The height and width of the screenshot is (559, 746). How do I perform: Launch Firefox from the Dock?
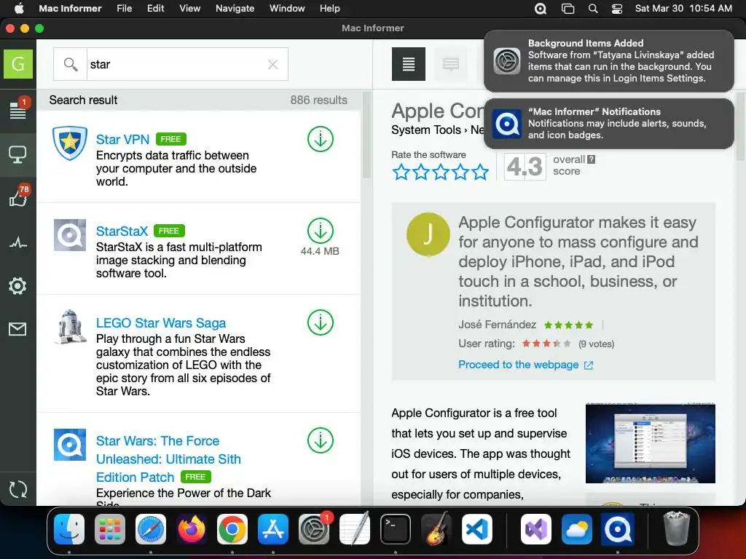click(192, 529)
